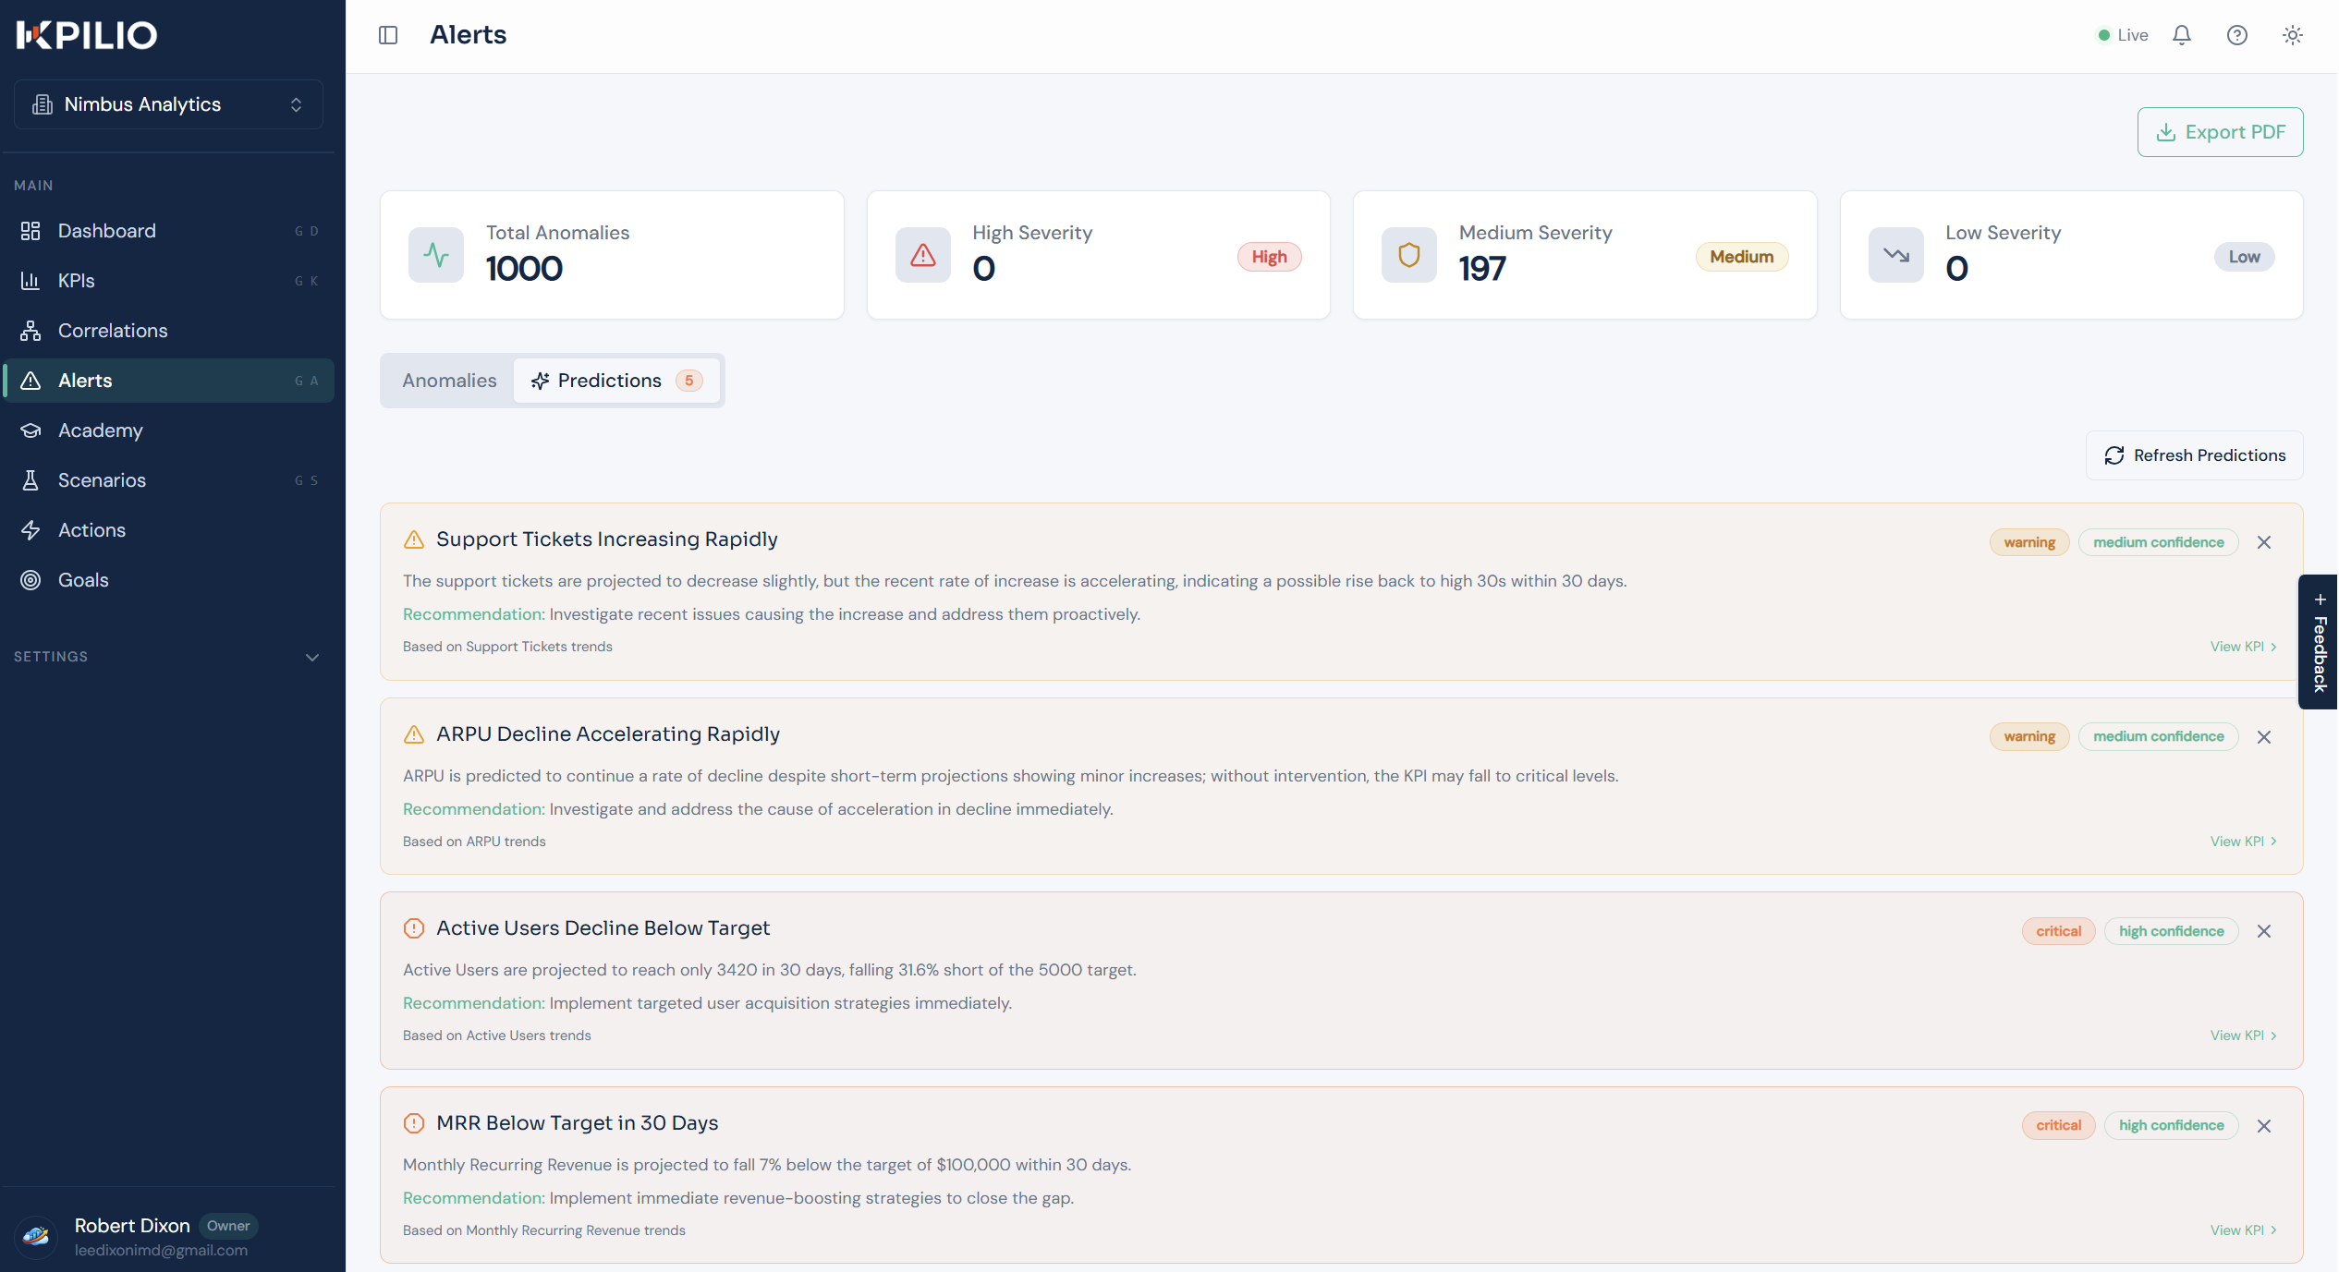Open Robert Dixon user profile avatar
2339x1272 pixels.
click(36, 1237)
